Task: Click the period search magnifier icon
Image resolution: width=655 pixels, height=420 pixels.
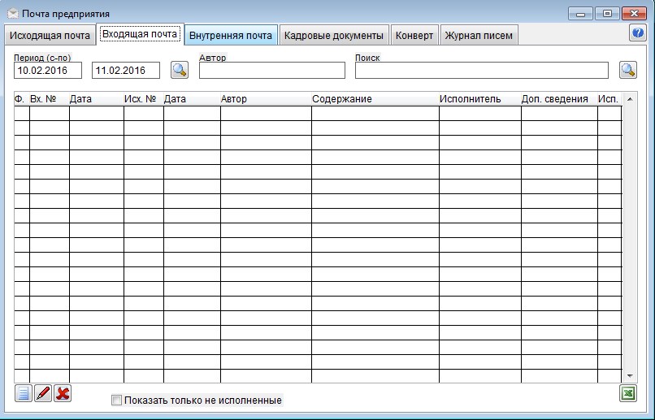Action: [180, 70]
